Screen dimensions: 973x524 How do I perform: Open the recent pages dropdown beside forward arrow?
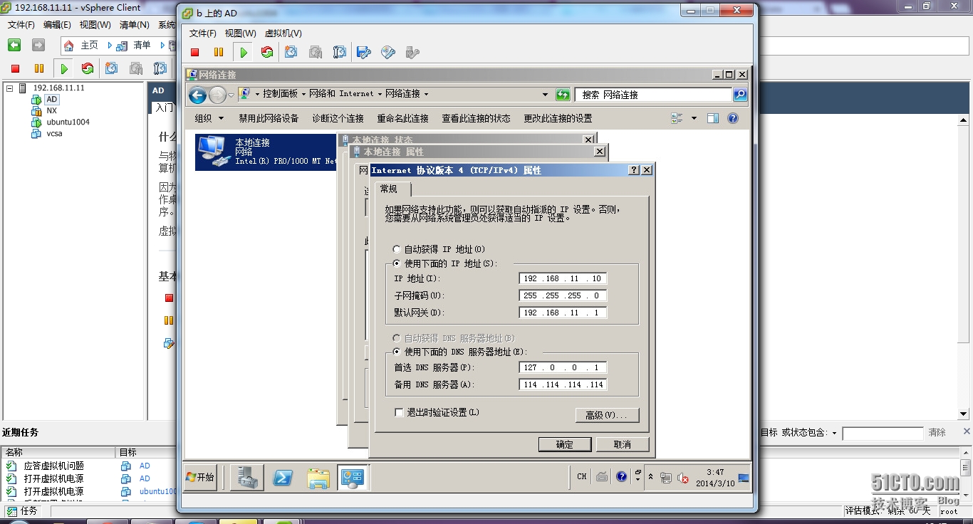click(231, 95)
